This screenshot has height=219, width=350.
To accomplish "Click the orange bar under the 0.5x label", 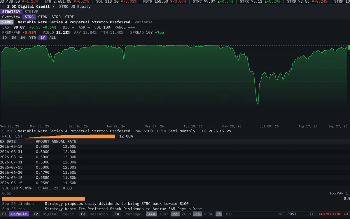I will [x=43, y=199].
